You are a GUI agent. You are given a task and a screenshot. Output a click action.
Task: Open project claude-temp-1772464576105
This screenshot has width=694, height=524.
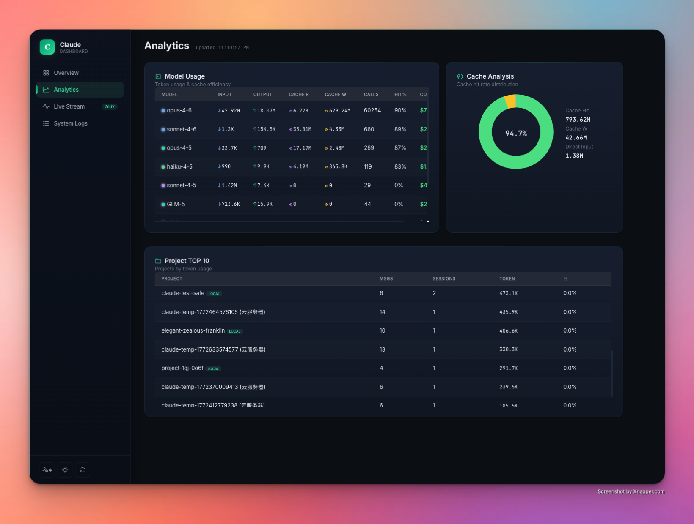click(x=383, y=312)
